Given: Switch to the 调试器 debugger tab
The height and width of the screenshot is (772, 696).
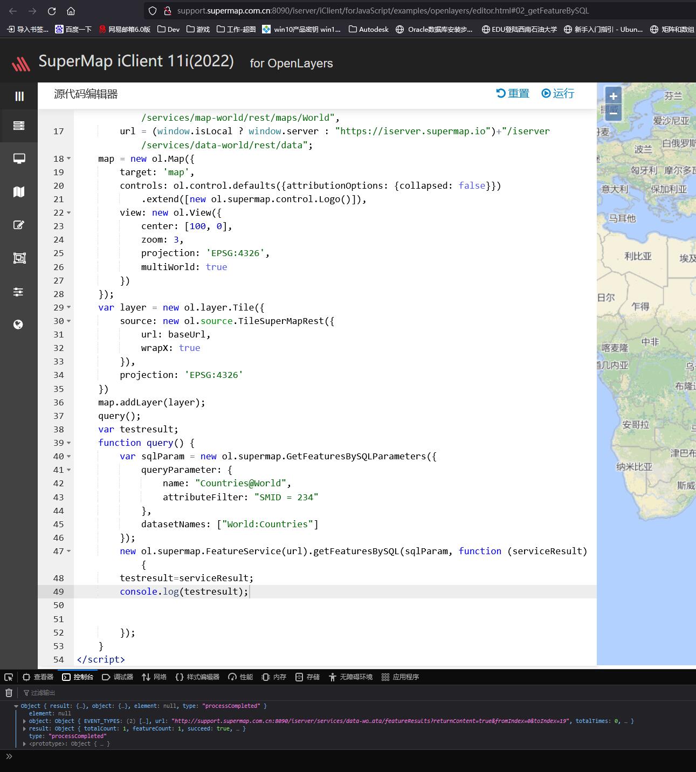Looking at the screenshot, I should pyautogui.click(x=118, y=677).
